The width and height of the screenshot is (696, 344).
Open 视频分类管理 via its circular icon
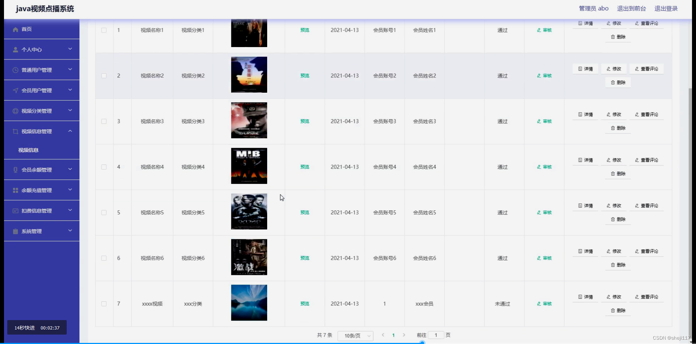coord(15,111)
